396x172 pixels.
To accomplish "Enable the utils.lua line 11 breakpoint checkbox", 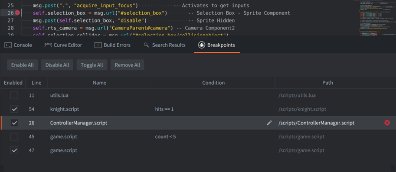I will click(x=14, y=96).
